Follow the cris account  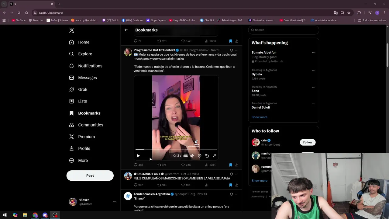click(x=308, y=142)
